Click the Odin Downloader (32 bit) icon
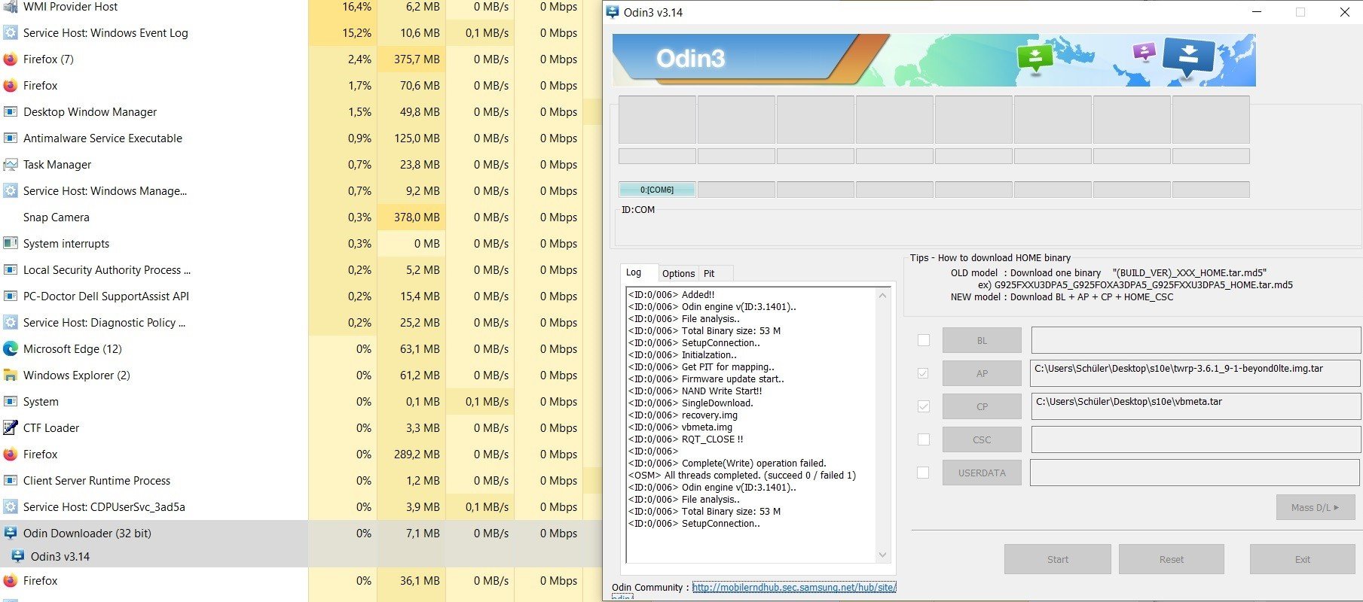Viewport: 1363px width, 602px height. (11, 534)
